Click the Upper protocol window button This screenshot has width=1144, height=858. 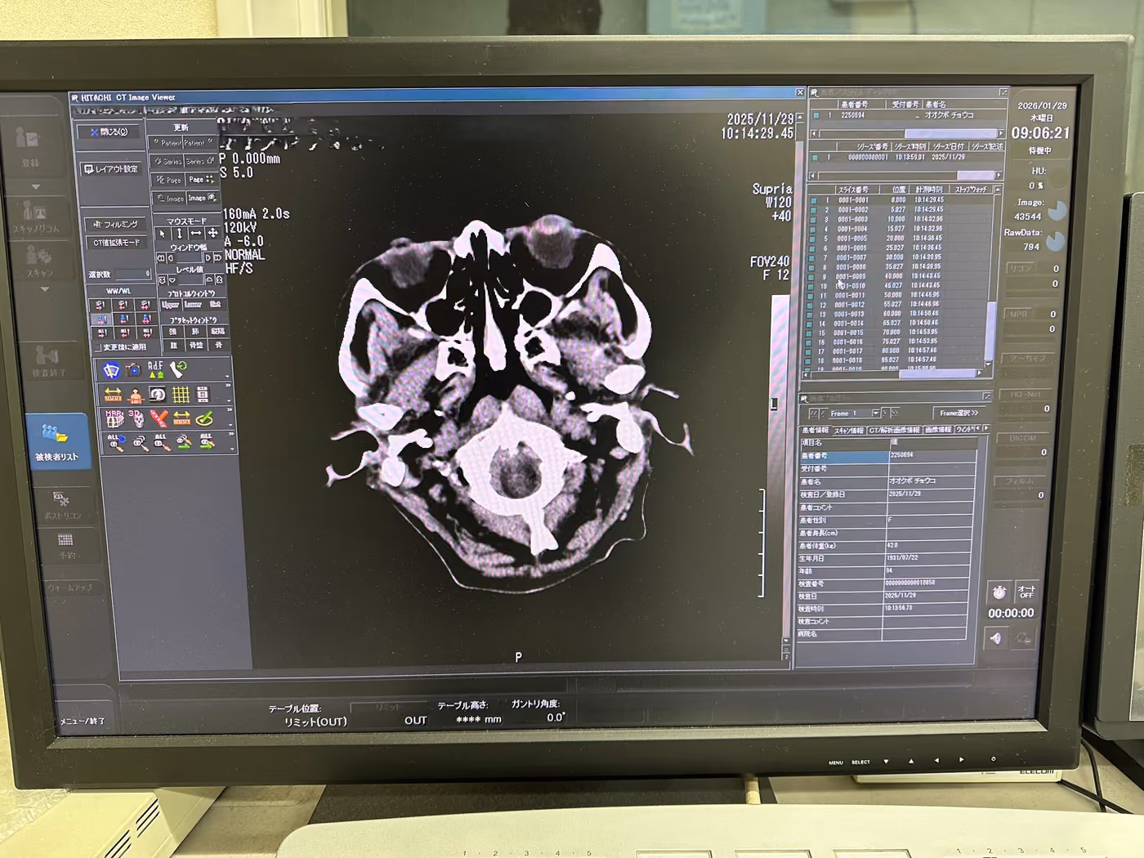point(170,305)
